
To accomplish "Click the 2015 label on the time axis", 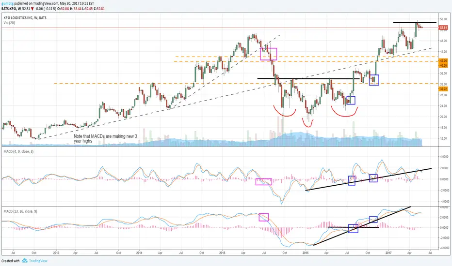I will (x=222, y=253).
